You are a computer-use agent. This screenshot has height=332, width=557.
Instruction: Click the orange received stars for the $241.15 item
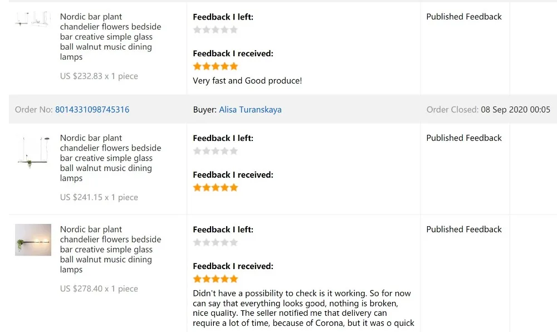pos(215,188)
